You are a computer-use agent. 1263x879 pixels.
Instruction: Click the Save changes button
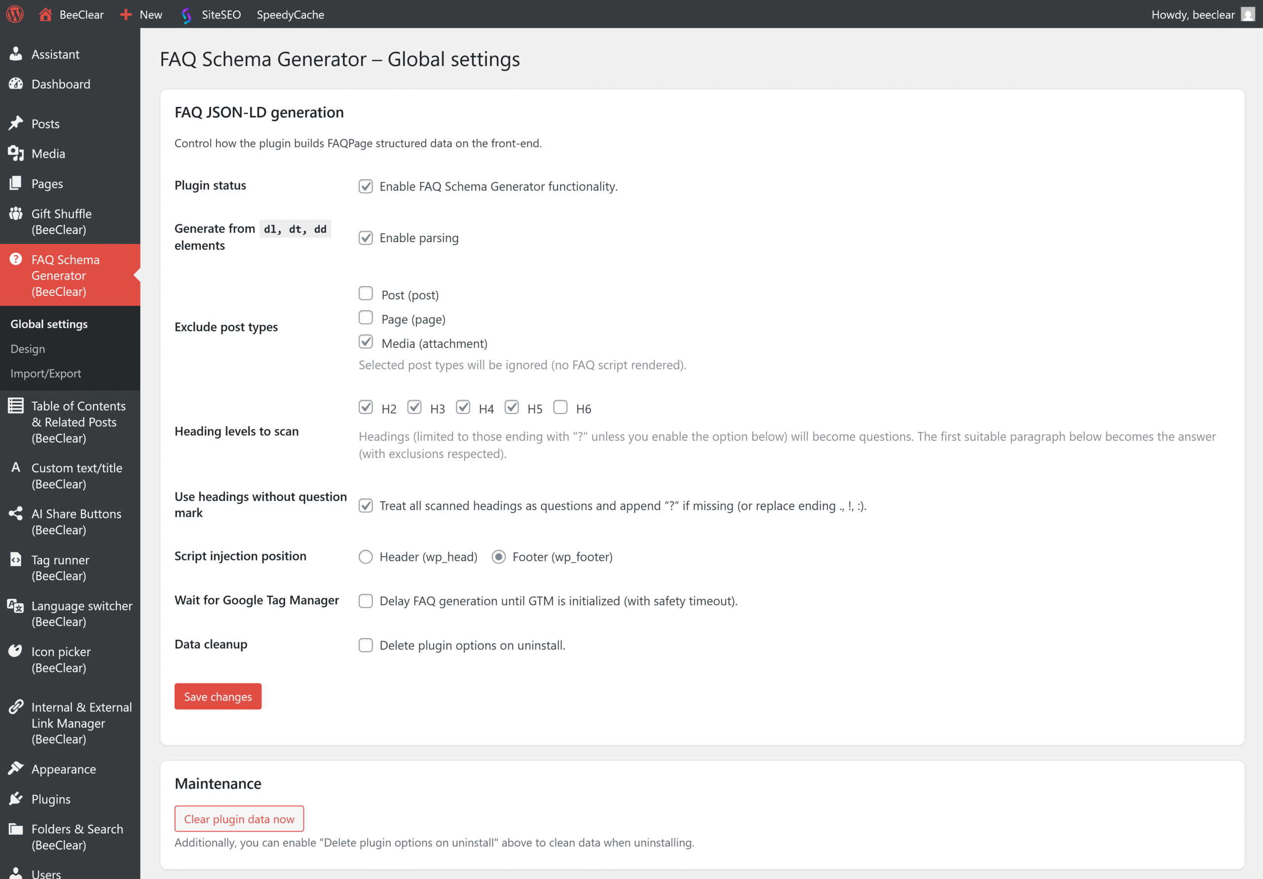tap(218, 697)
